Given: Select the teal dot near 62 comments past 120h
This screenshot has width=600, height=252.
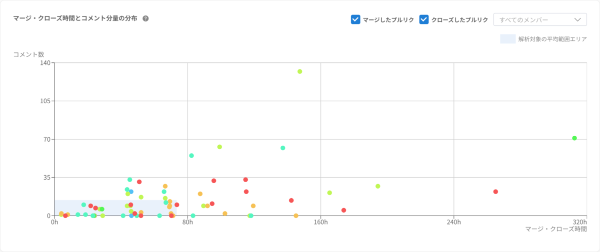Looking at the screenshot, I should (x=283, y=148).
